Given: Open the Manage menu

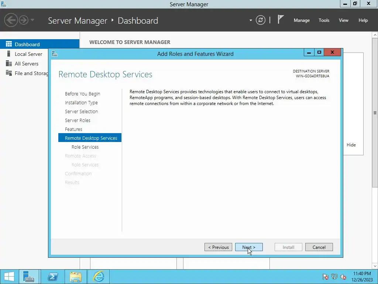Looking at the screenshot, I should (x=302, y=20).
